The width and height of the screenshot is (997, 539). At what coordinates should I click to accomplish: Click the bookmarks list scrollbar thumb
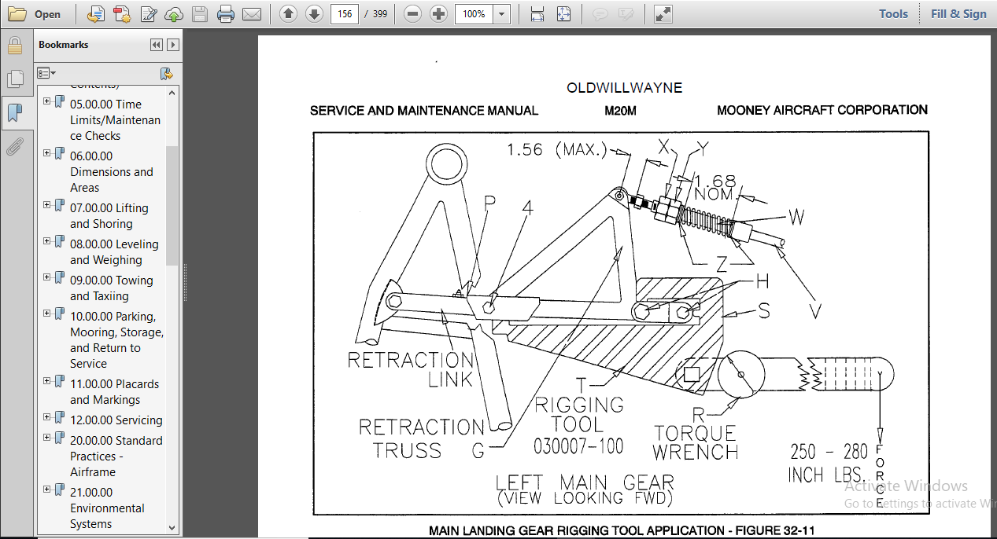pos(172,205)
